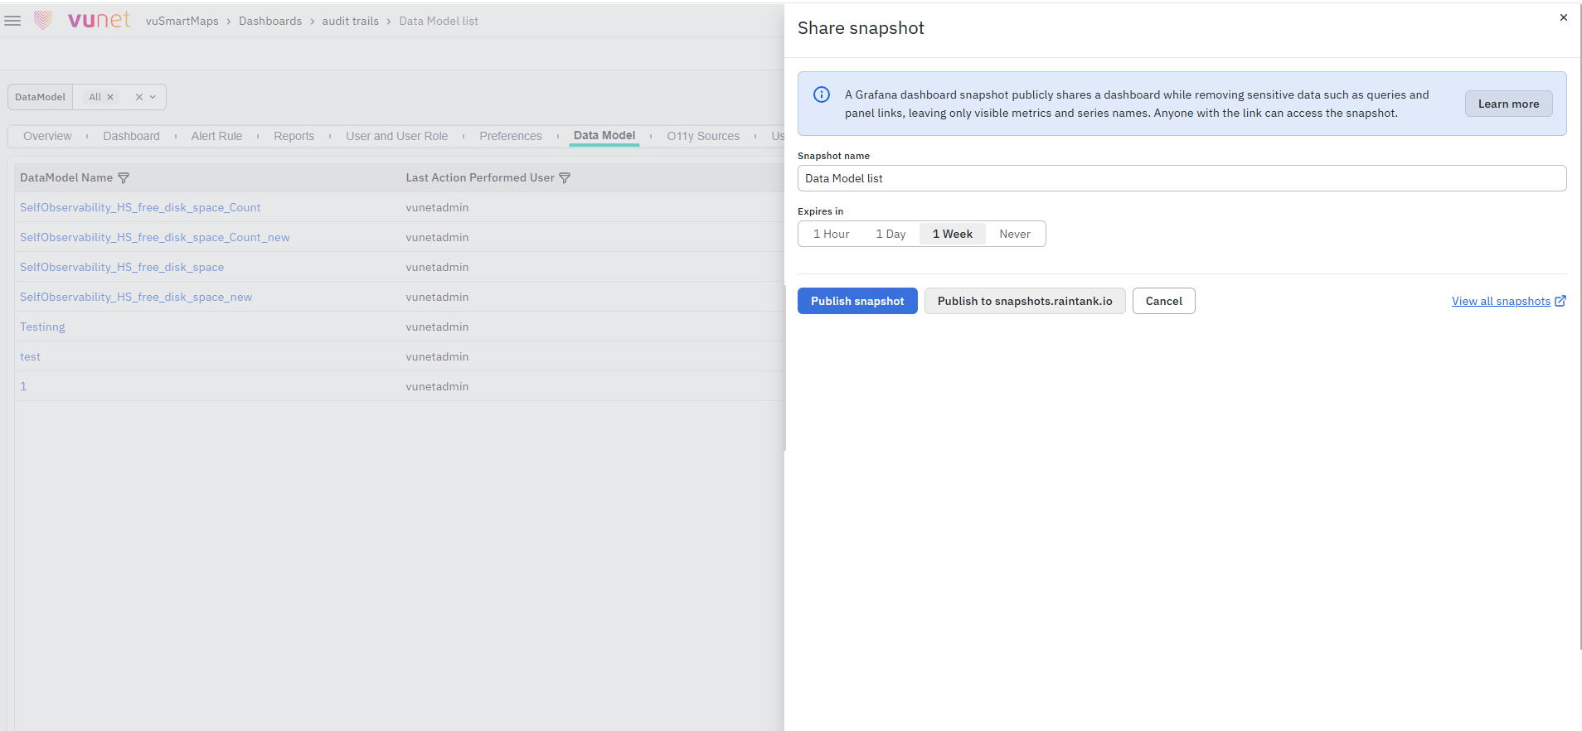Screen dimensions: 1582x731
Task: Click the DataModel Name column header
Action: click(x=66, y=177)
